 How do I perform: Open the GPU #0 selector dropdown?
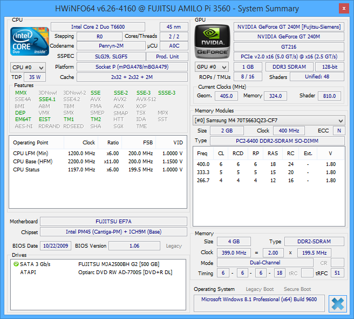pos(212,67)
